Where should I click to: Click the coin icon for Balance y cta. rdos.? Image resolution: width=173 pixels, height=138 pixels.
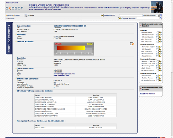[160, 63]
